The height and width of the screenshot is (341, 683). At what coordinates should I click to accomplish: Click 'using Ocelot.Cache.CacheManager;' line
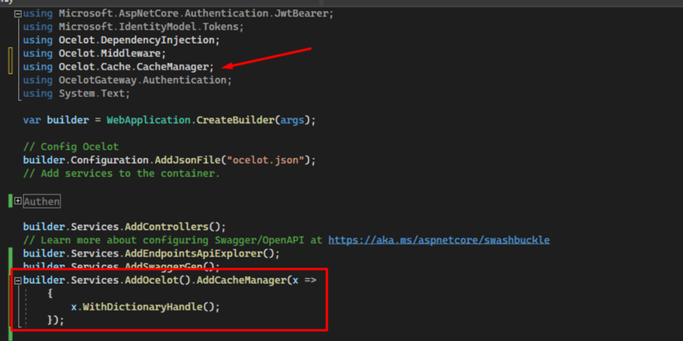tap(119, 67)
